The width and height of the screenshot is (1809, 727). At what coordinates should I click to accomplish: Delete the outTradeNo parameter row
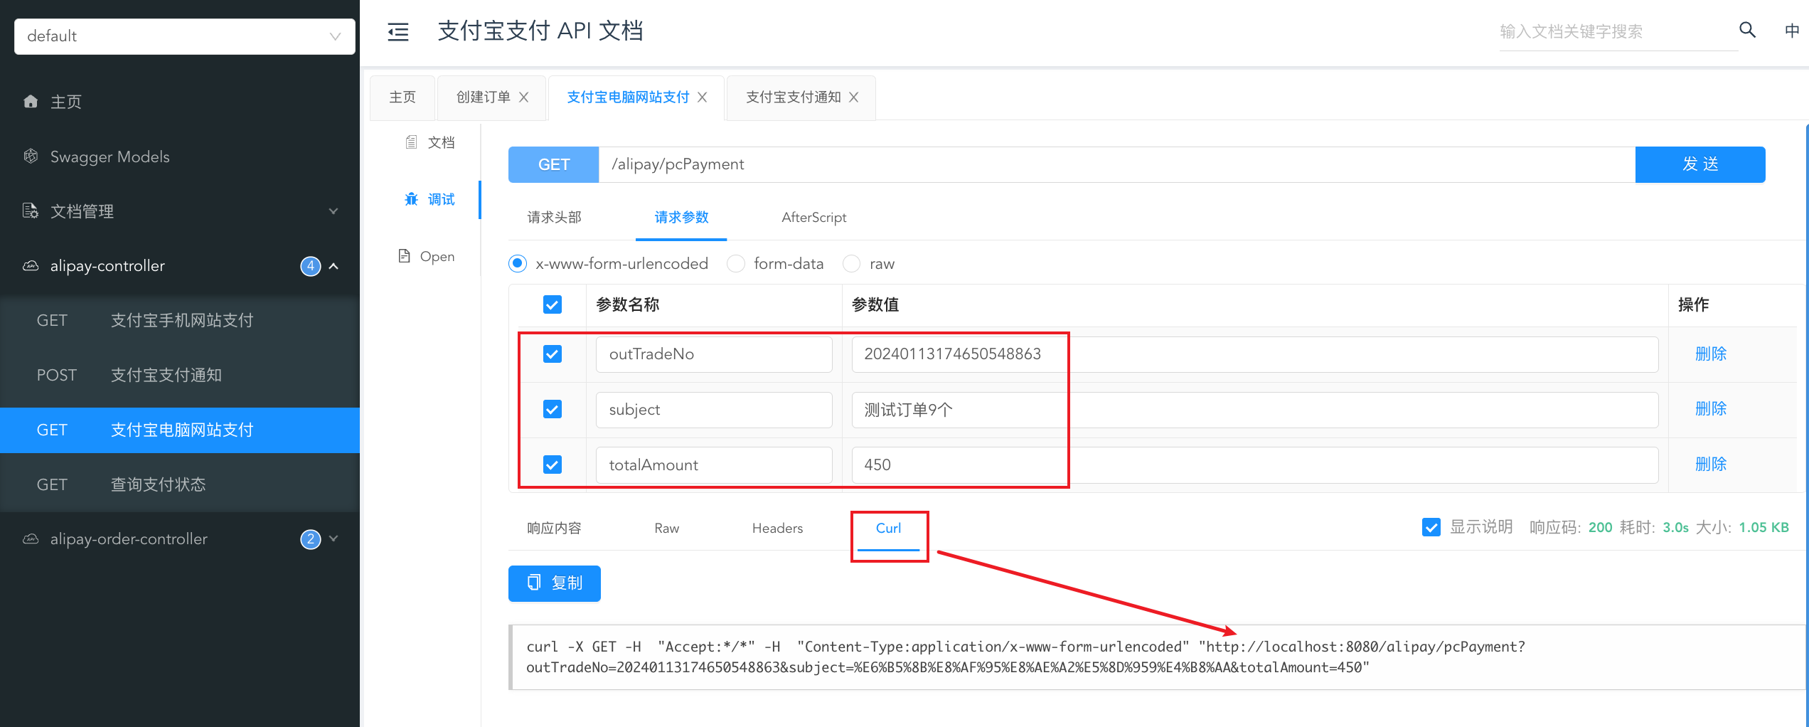(x=1711, y=354)
